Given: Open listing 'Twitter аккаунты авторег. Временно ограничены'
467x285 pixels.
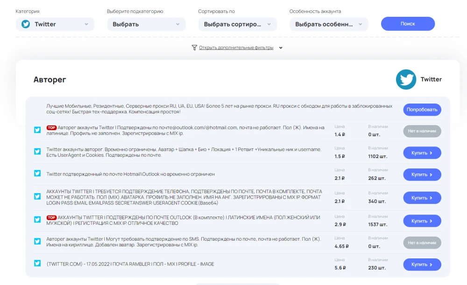Looking at the screenshot, I should 184,152.
